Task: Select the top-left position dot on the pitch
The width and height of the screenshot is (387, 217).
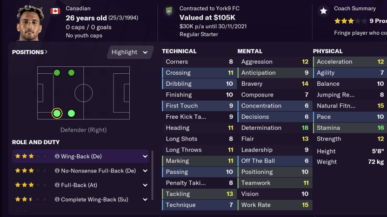Action: tap(57, 73)
